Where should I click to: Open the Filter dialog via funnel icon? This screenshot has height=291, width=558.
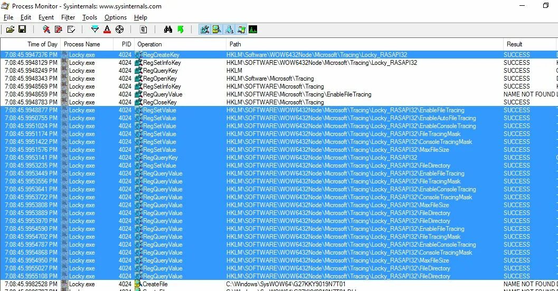[x=94, y=30]
